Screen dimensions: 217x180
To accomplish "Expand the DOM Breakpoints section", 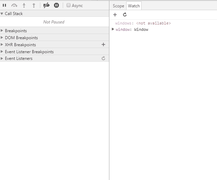I will [x=2, y=37].
